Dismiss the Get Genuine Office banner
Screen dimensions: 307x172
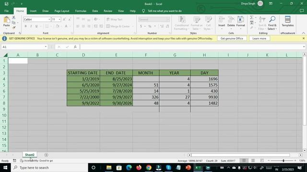coord(303,38)
